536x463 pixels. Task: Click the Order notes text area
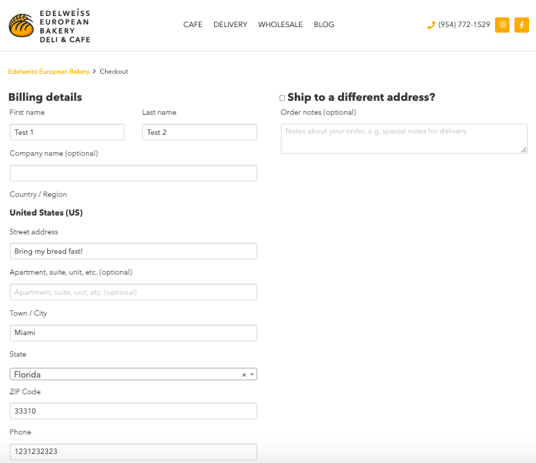[x=403, y=138]
